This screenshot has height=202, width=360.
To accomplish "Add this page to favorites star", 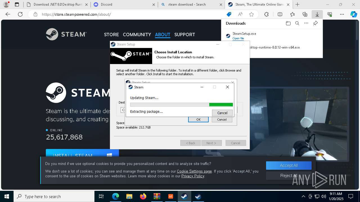I will pyautogui.click(x=251, y=14).
